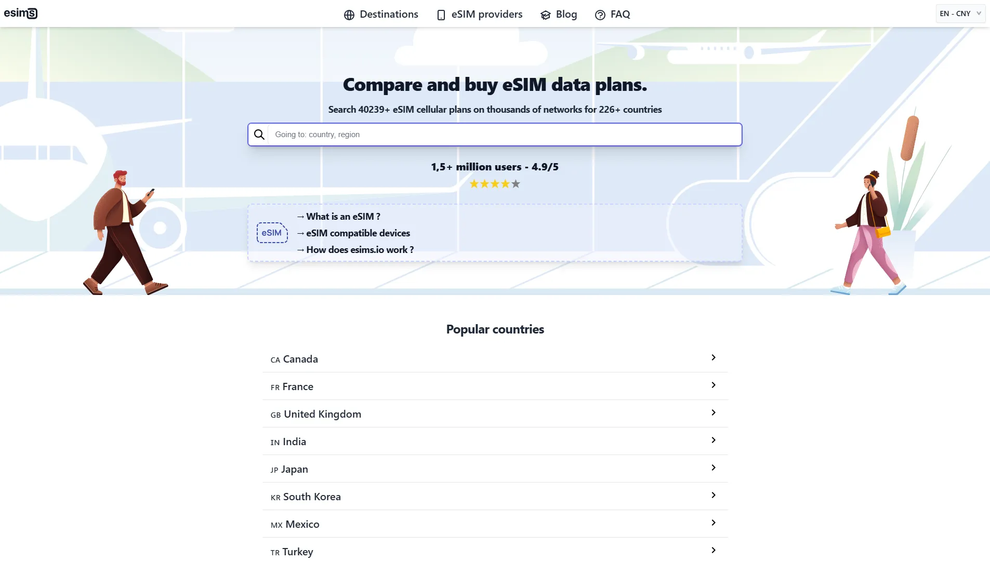Select United Kingdom from popular countries
Viewport: 990px width, 561px height.
[322, 415]
